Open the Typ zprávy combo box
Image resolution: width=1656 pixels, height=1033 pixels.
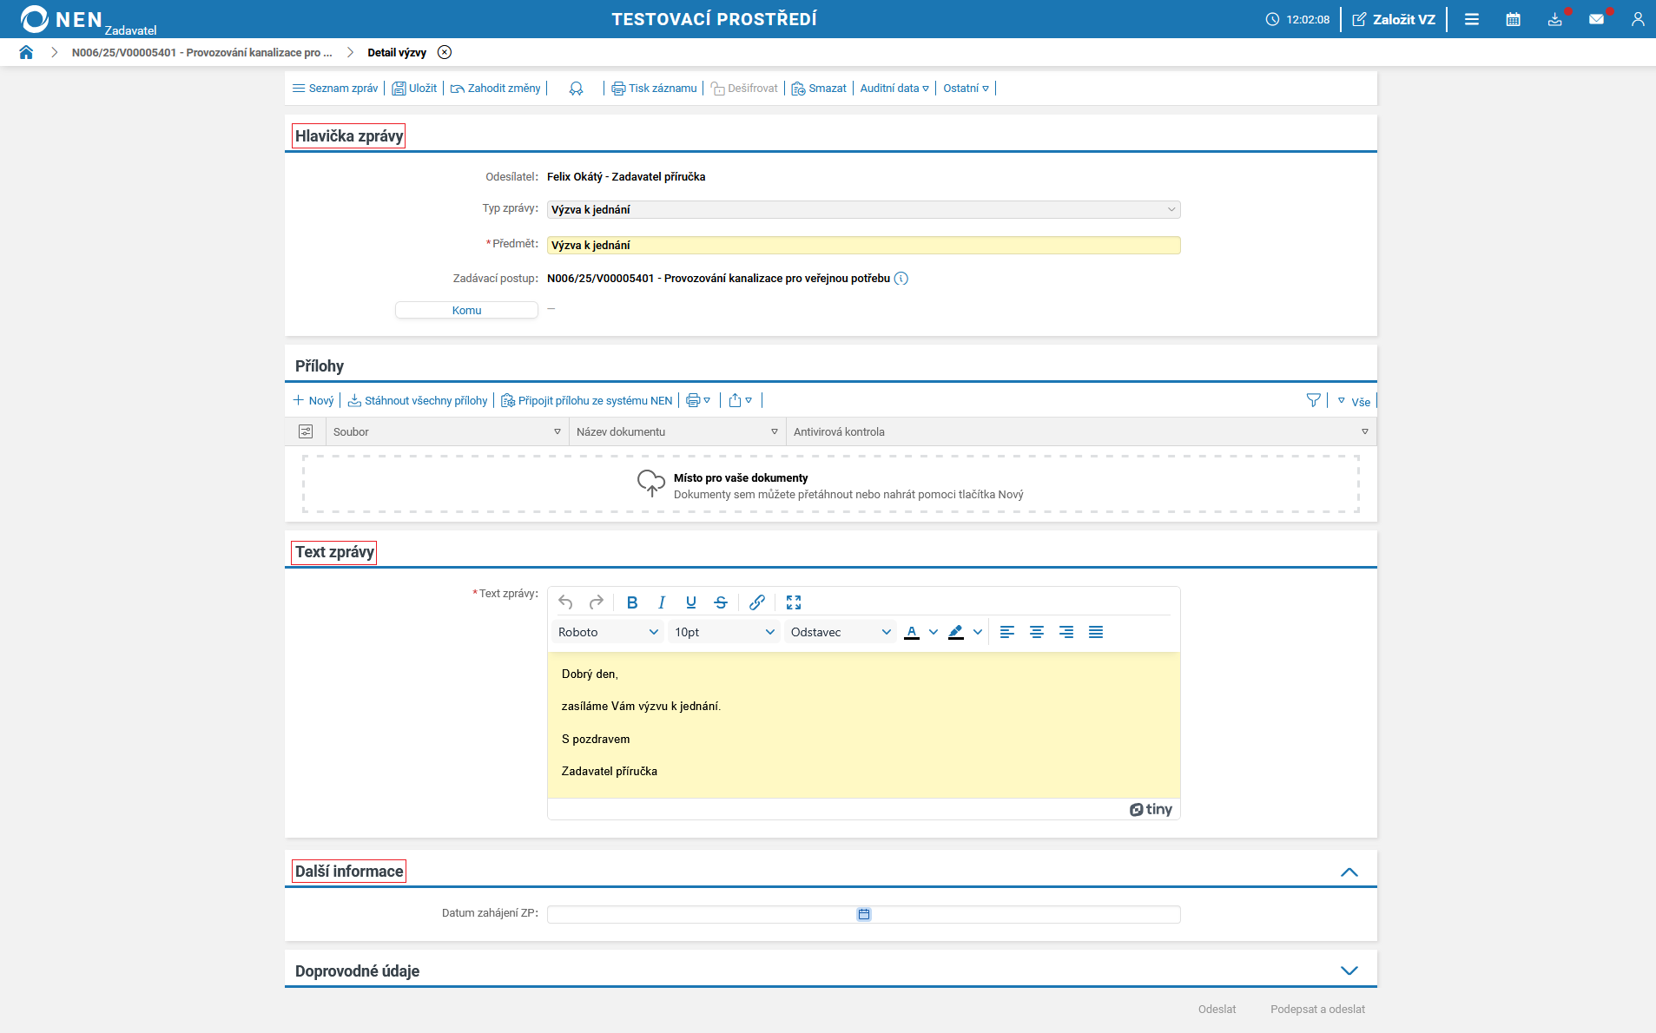coord(864,209)
